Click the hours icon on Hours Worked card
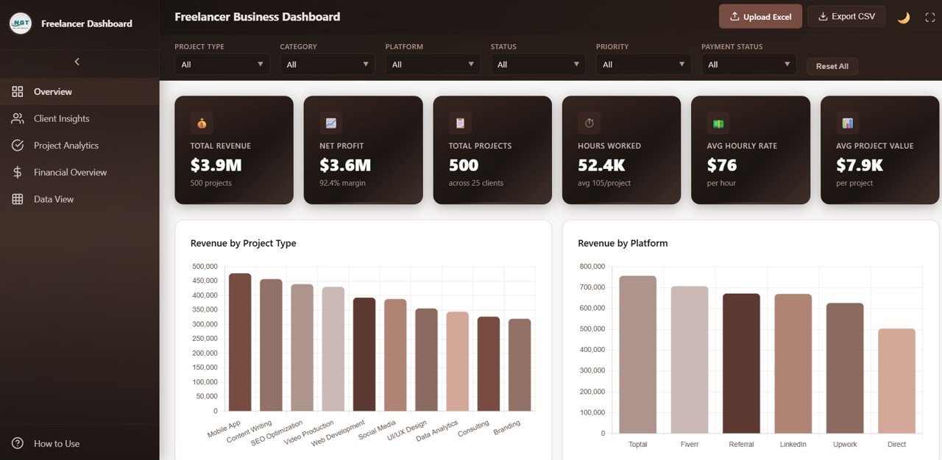This screenshot has width=942, height=460. click(x=589, y=123)
